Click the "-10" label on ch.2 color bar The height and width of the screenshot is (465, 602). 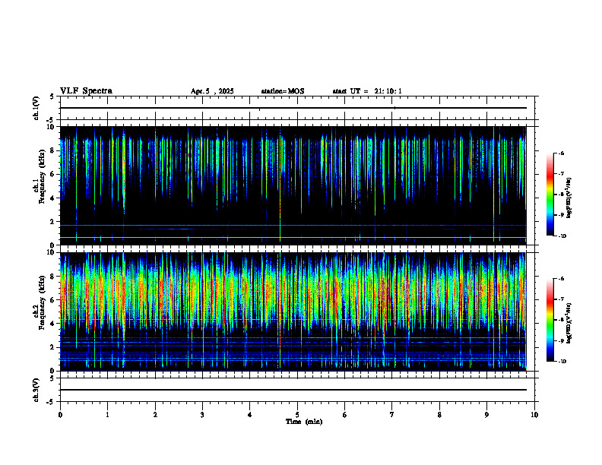(562, 362)
